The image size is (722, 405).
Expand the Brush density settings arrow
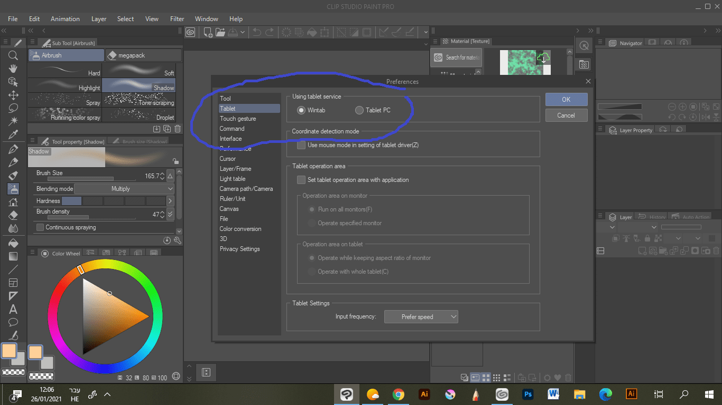(x=170, y=214)
